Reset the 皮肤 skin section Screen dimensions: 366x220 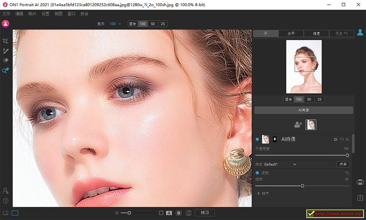click(347, 173)
